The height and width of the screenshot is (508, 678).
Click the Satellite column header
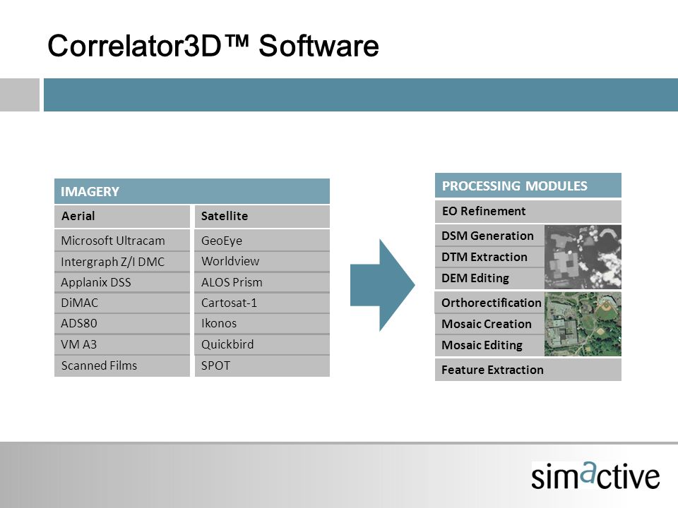point(262,217)
